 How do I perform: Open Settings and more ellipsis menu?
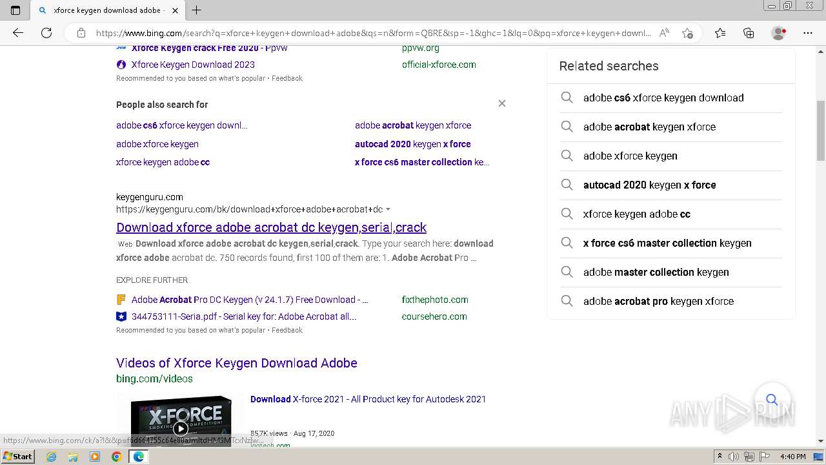coord(808,33)
